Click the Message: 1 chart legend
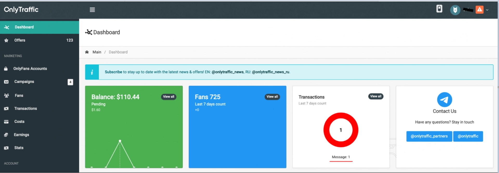 click(x=341, y=157)
